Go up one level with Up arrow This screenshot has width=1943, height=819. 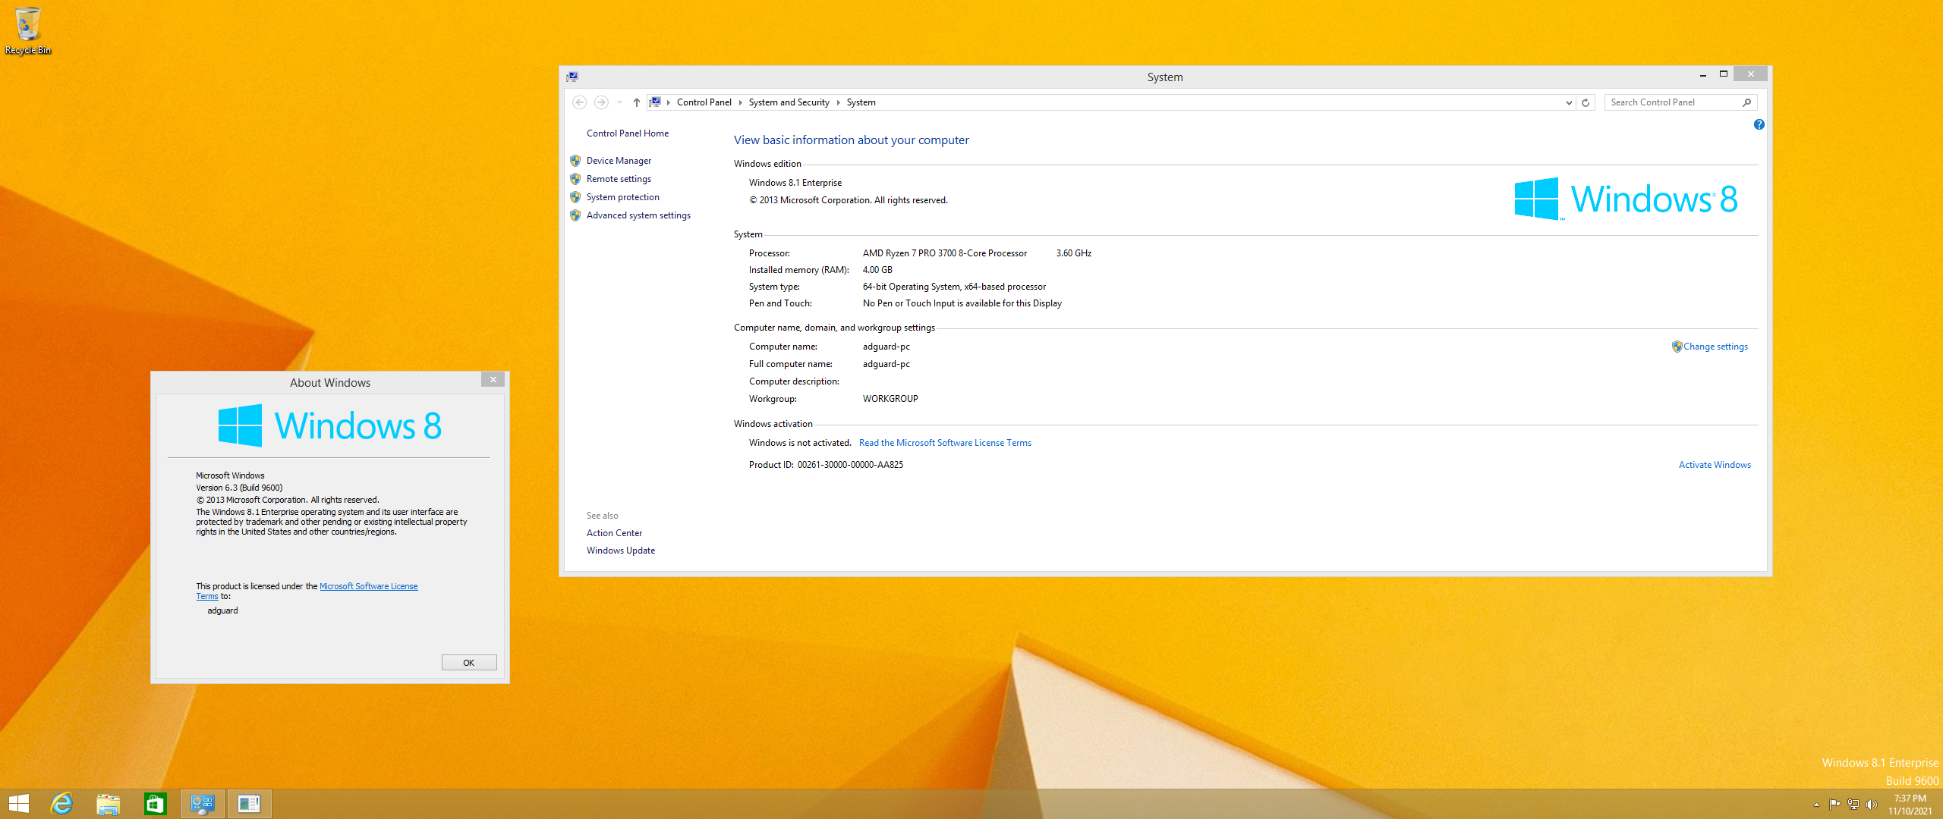pos(636,102)
